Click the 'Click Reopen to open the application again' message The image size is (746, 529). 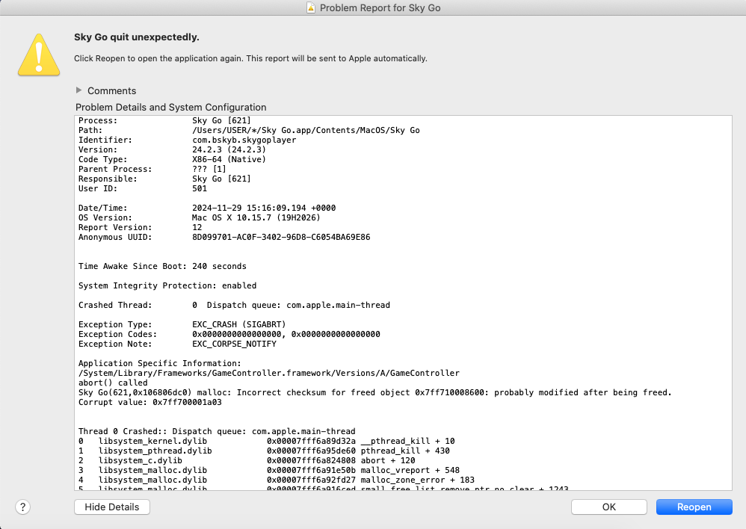[x=250, y=58]
